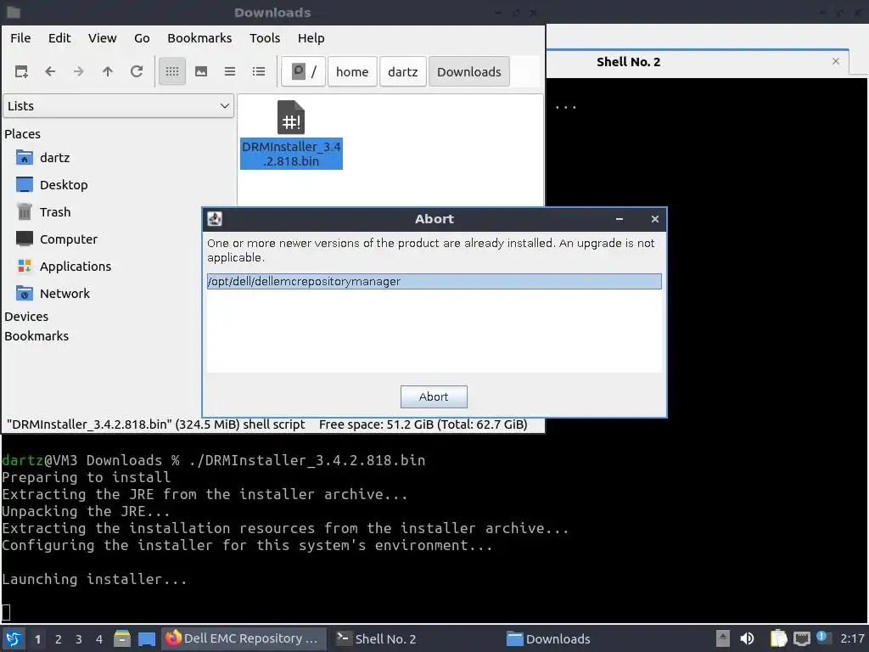The image size is (869, 652).
Task: Switch to workspace 4
Action: pyautogui.click(x=99, y=639)
